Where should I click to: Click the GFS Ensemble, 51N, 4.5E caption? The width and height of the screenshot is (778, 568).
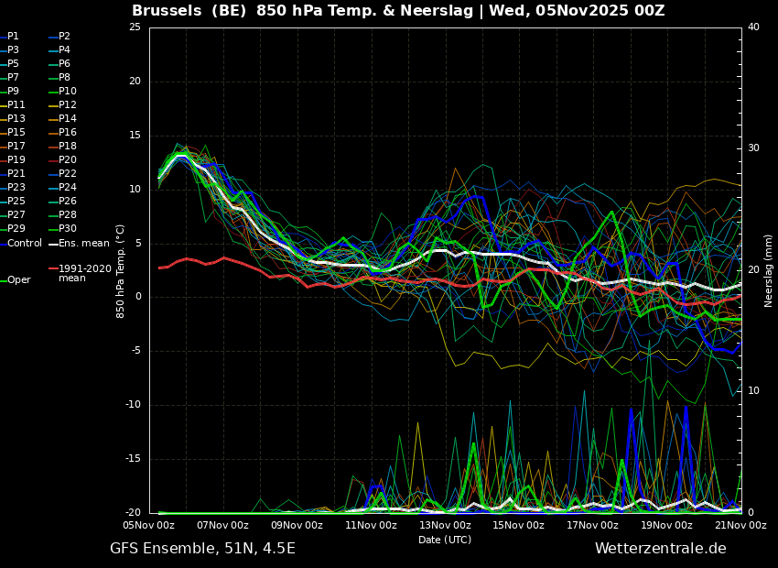(x=202, y=549)
